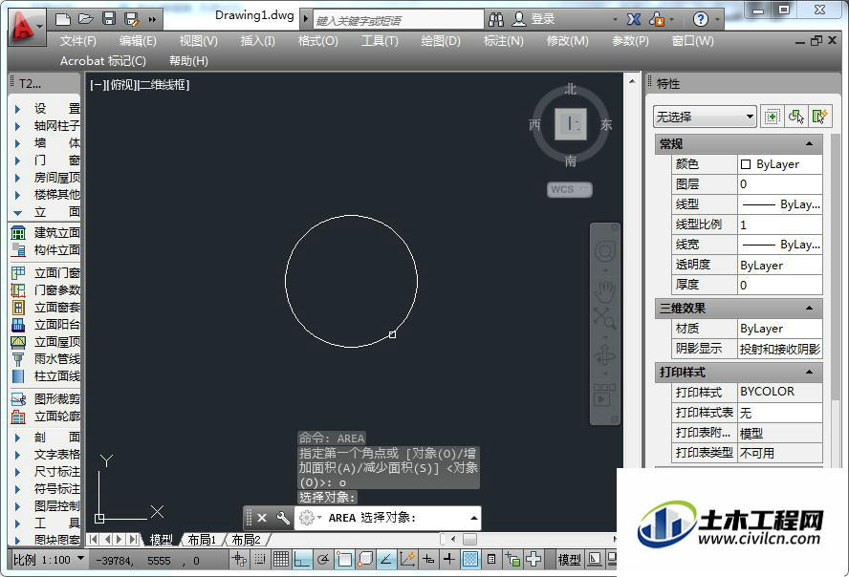The width and height of the screenshot is (849, 577).
Task: Click the 柱立面线 tool icon
Action: click(x=18, y=375)
